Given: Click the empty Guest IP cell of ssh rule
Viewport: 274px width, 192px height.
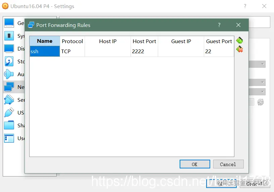Looking at the screenshot, I should click(x=181, y=52).
